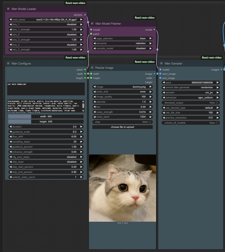Viewport: 225px width, 252px height.
Task: Open sampler dropdown showing uni_pc
Action: [x=191, y=93]
